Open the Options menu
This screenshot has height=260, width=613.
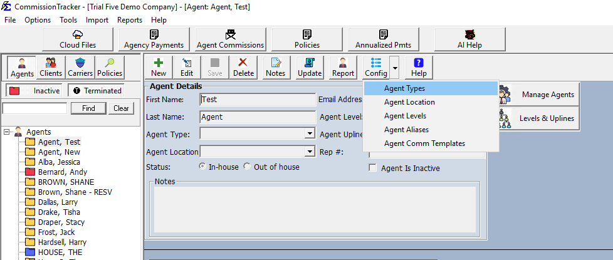tap(38, 20)
